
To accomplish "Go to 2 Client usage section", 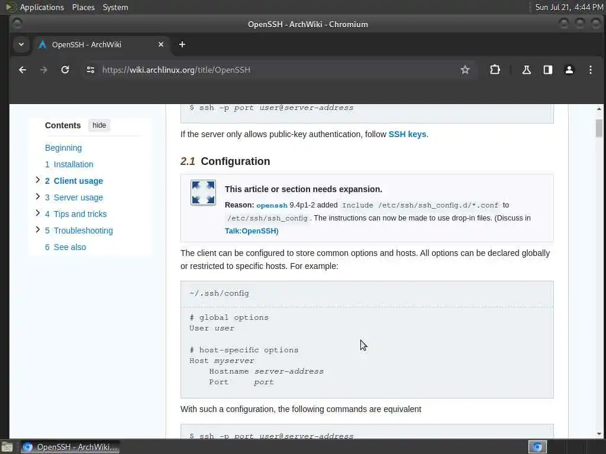I will click(x=74, y=181).
